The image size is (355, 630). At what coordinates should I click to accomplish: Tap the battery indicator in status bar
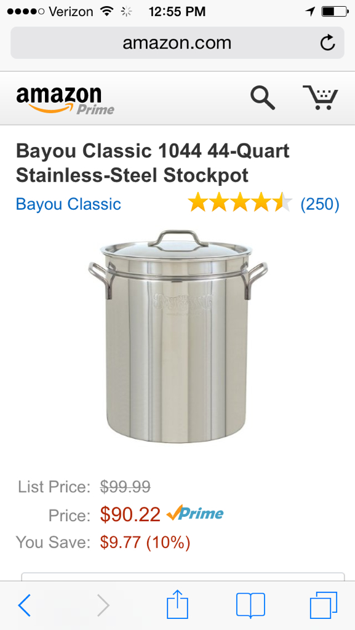click(335, 12)
